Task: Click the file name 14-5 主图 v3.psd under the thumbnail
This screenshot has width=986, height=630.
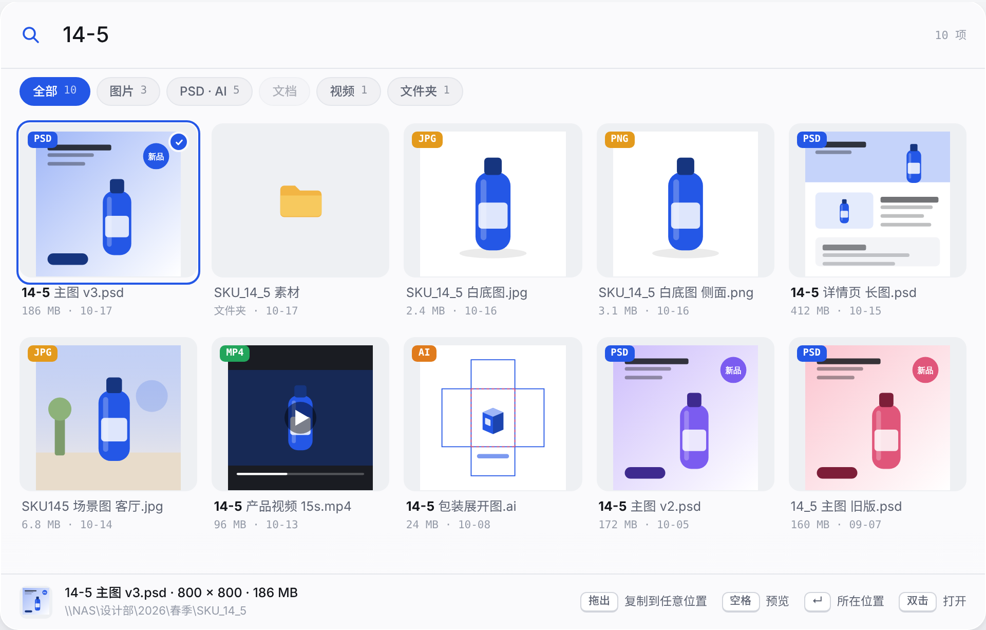Action: coord(72,292)
